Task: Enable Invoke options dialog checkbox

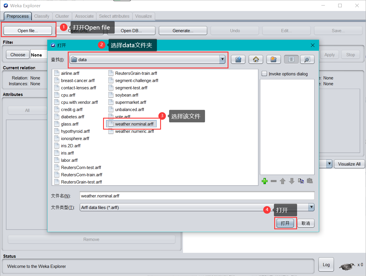Action: 264,74
